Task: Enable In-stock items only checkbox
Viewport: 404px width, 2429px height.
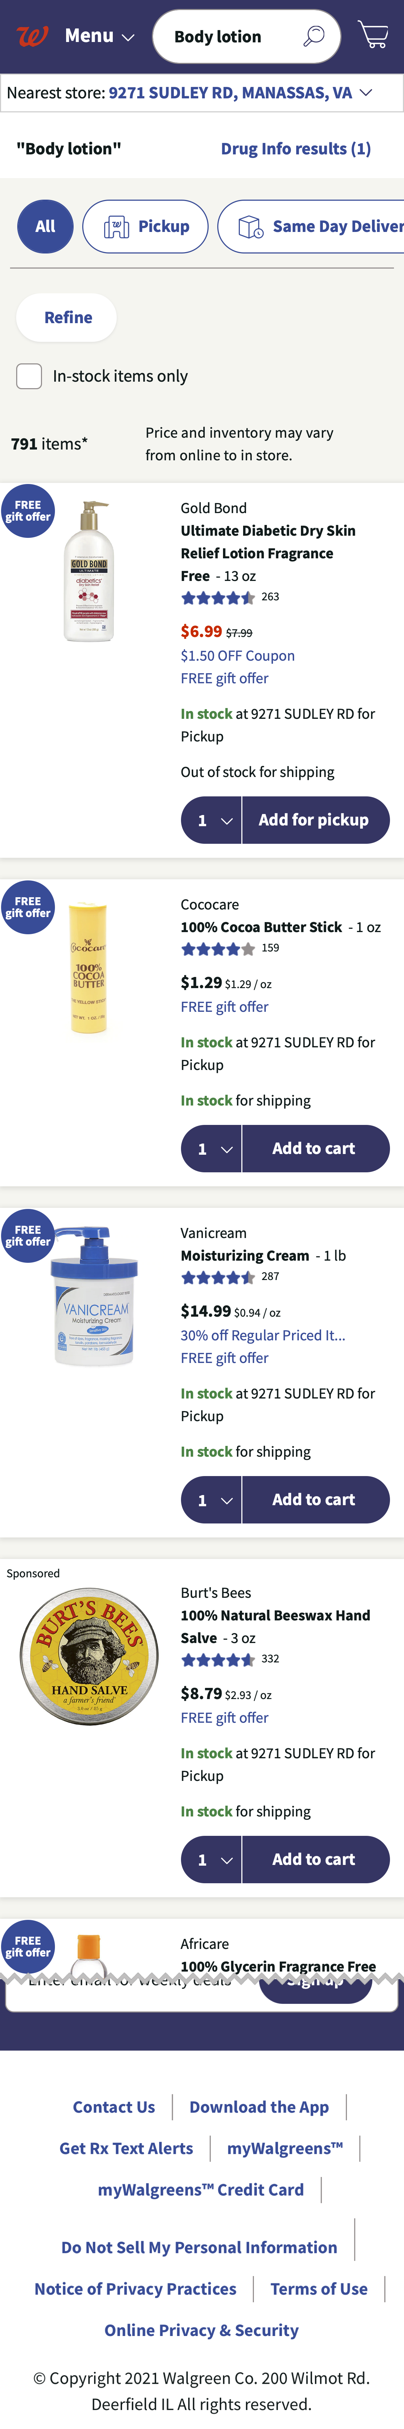Action: pos(29,376)
